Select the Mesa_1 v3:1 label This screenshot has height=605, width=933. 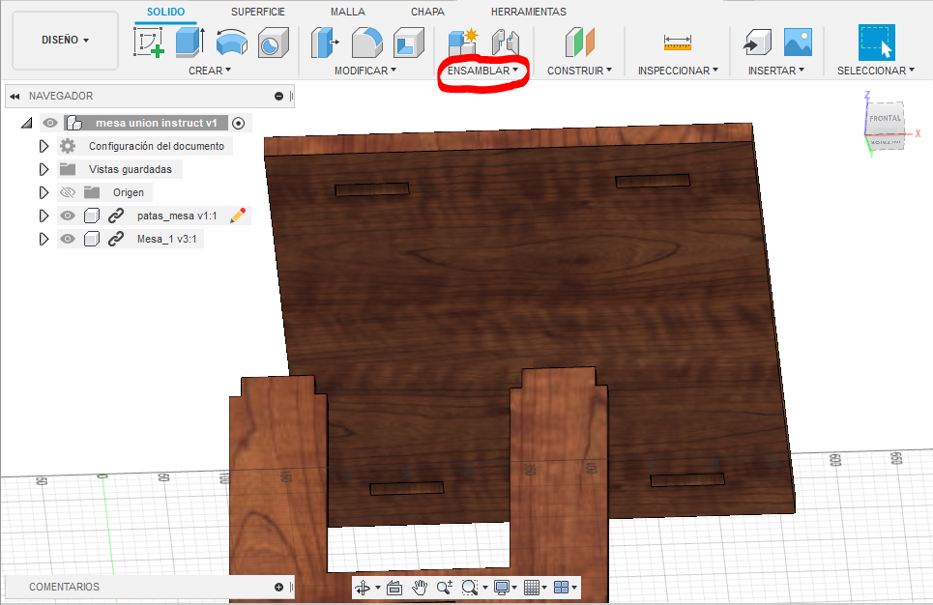[x=166, y=239]
